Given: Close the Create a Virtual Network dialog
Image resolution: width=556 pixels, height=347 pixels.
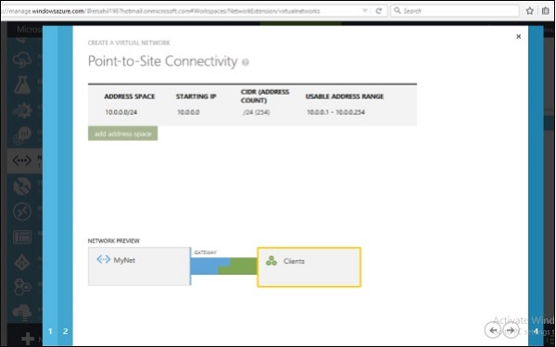Looking at the screenshot, I should 518,36.
